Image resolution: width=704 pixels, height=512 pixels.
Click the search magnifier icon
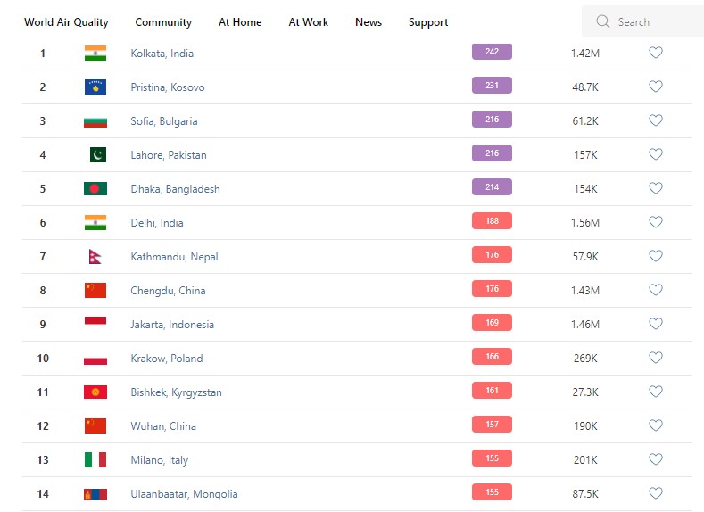coord(603,22)
